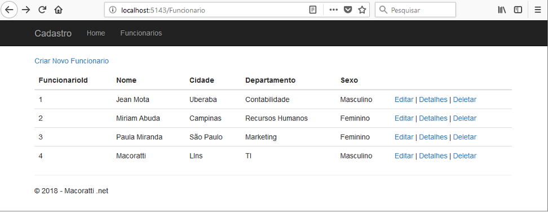Click the Cadastro brand link

(x=53, y=33)
